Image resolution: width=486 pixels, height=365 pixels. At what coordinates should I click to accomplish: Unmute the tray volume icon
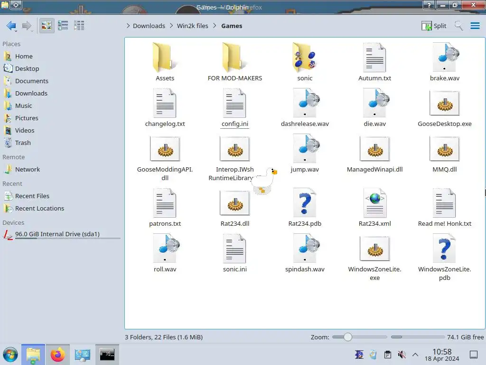tap(402, 355)
